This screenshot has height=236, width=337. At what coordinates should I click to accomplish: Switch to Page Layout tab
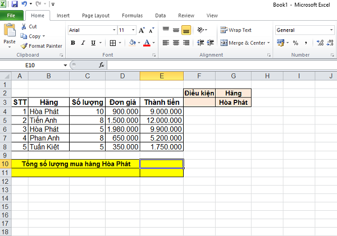pos(95,16)
